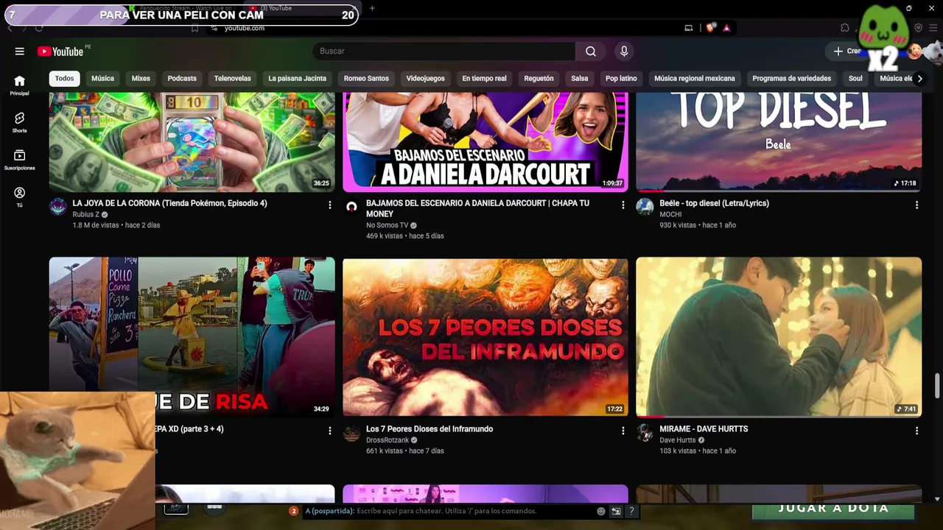Select the Romeo Santos filter chip
Screen dimensions: 943x530
click(x=366, y=79)
